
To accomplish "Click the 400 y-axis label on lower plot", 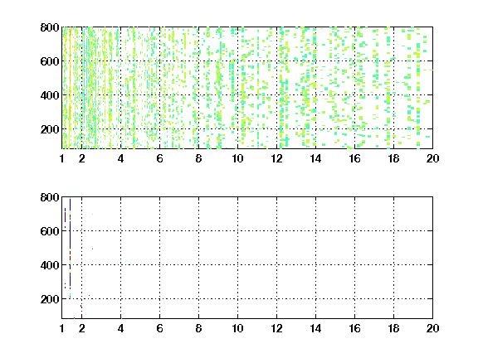I will tap(50, 265).
